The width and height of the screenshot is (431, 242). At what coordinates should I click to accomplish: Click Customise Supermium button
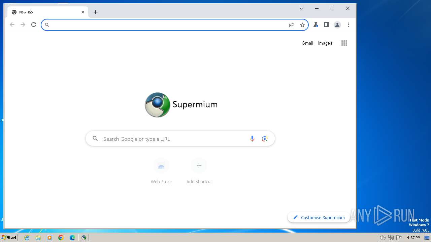click(319, 217)
